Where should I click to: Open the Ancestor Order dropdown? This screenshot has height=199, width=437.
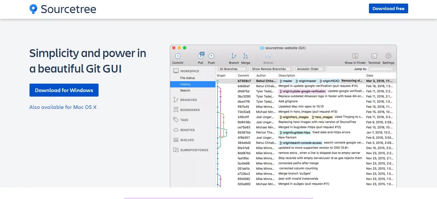point(310,69)
